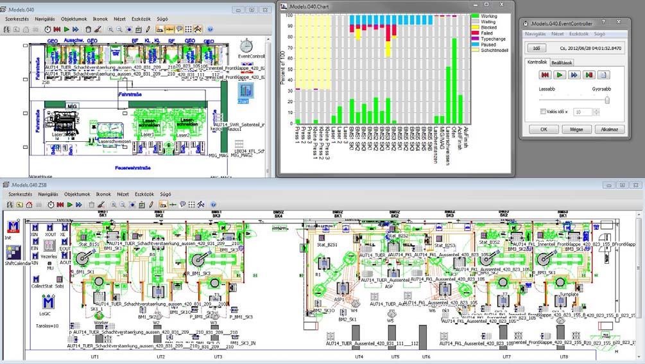Select the ShiftCalendar object icon in ZSB

pos(13,253)
